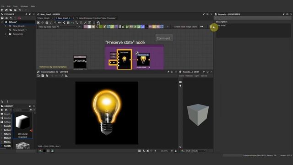
Task: Expand the Resources folder
Action: coord(5,34)
